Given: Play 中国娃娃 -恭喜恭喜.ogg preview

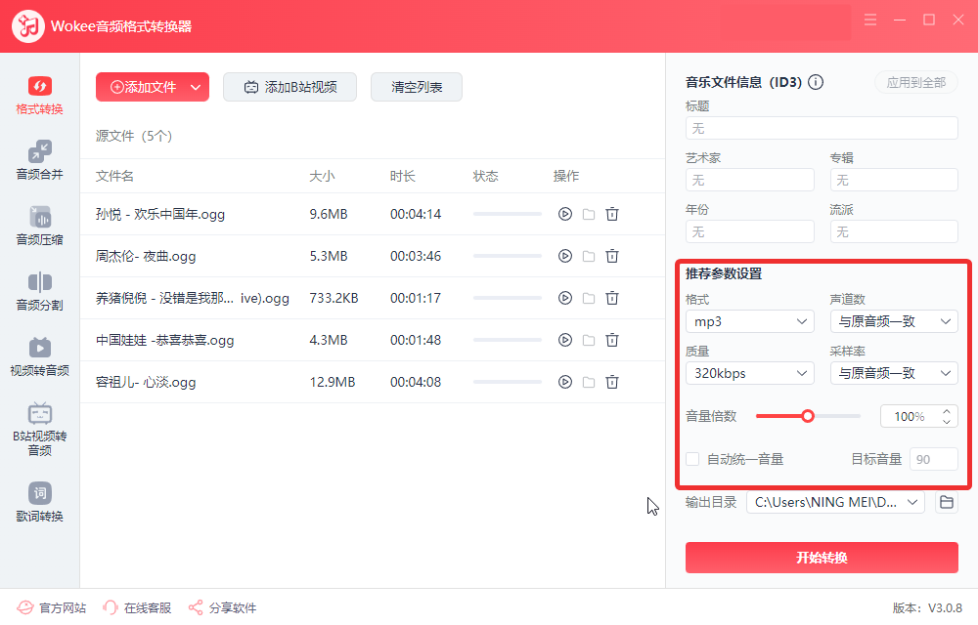Looking at the screenshot, I should coord(565,340).
